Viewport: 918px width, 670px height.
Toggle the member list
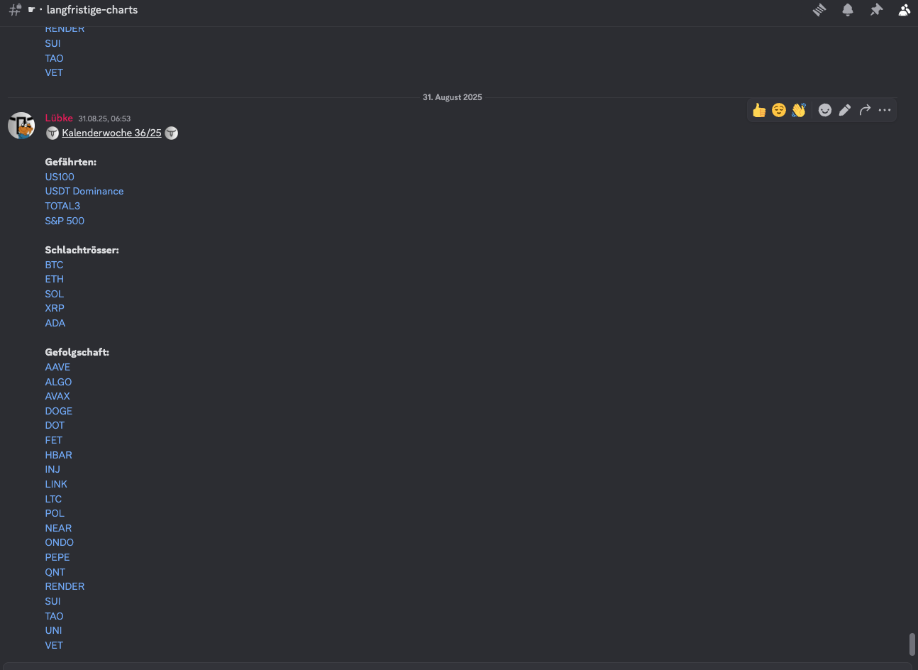[904, 10]
